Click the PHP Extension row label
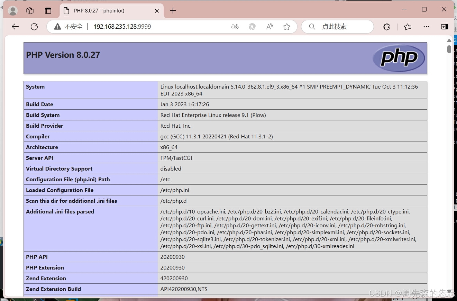 45,268
